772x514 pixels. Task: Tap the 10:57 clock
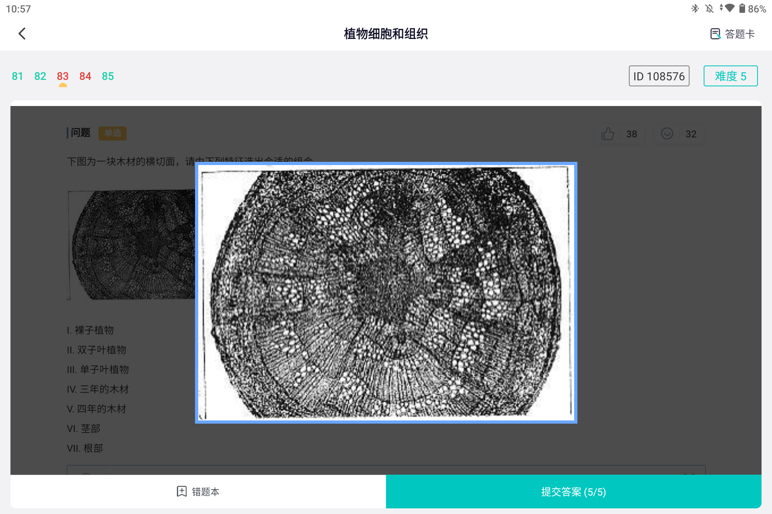pyautogui.click(x=18, y=9)
